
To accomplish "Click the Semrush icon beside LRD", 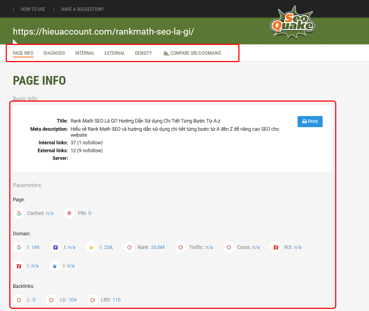I will coord(92,300).
